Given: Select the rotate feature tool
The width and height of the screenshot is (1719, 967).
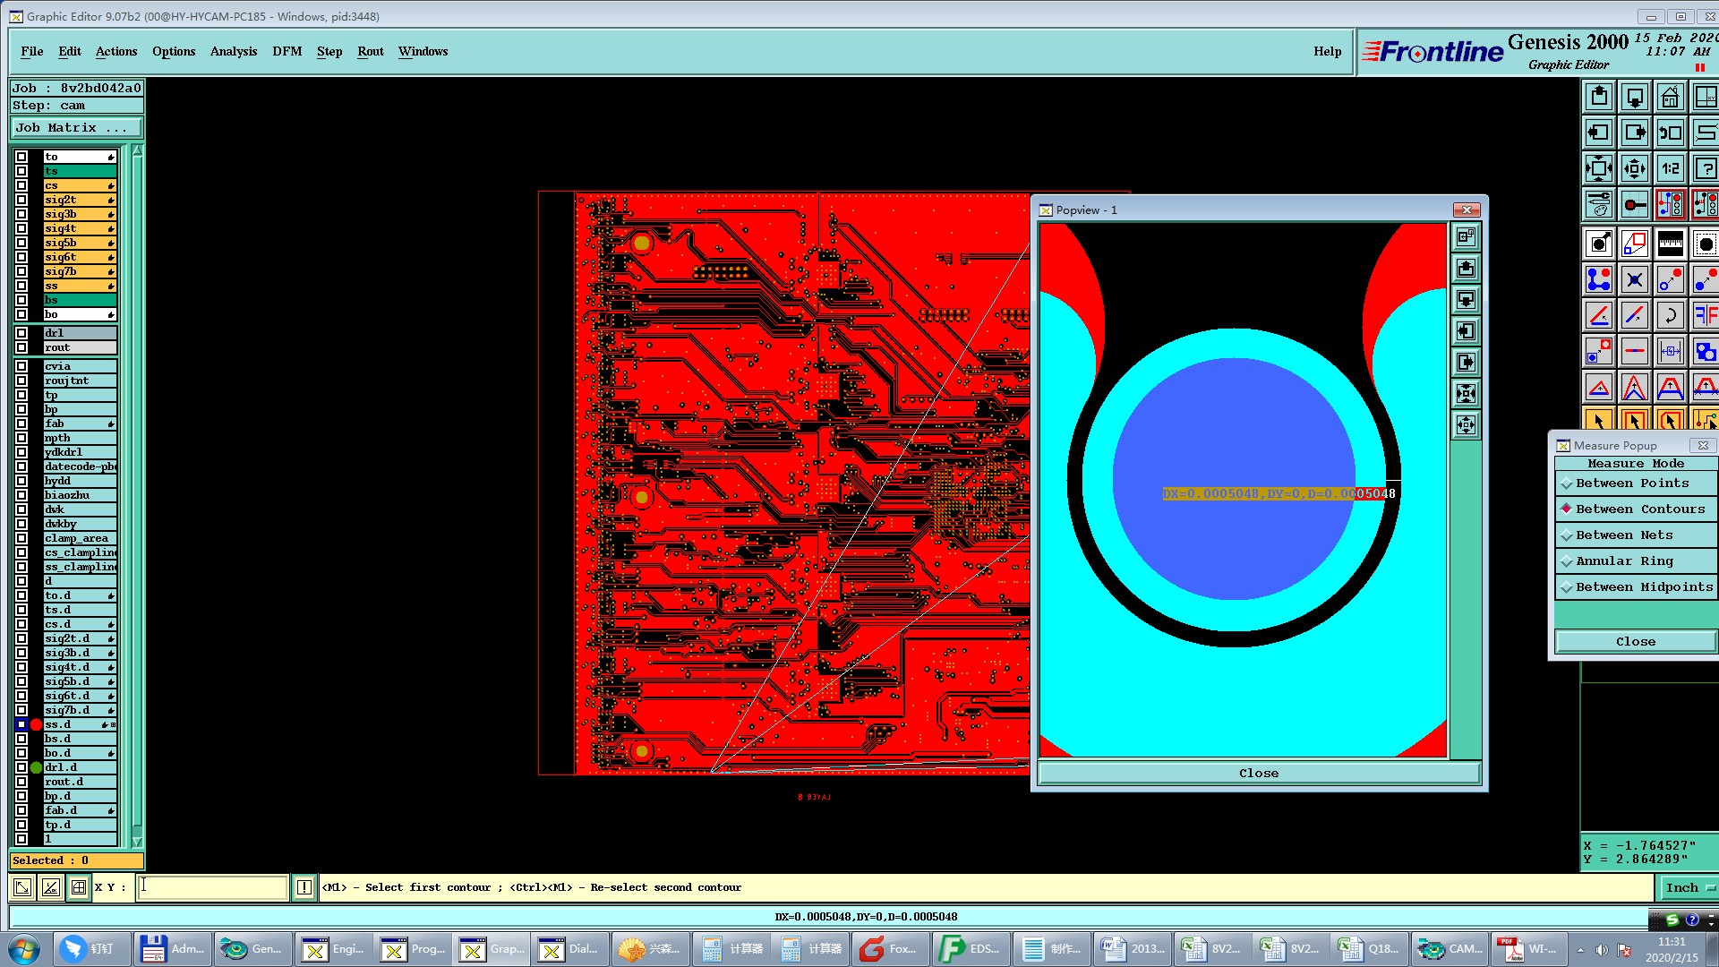Looking at the screenshot, I should [x=1670, y=315].
